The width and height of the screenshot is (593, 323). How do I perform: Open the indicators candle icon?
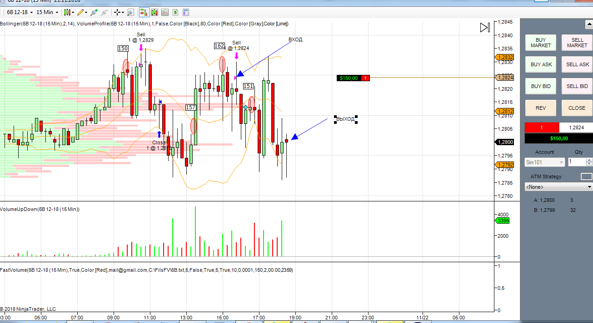click(x=154, y=12)
